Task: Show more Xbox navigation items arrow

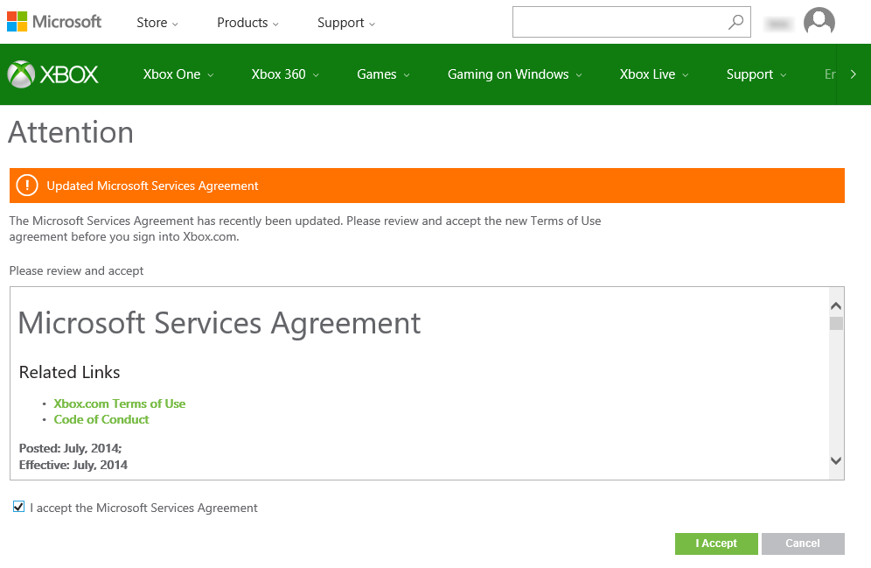Action: point(854,74)
